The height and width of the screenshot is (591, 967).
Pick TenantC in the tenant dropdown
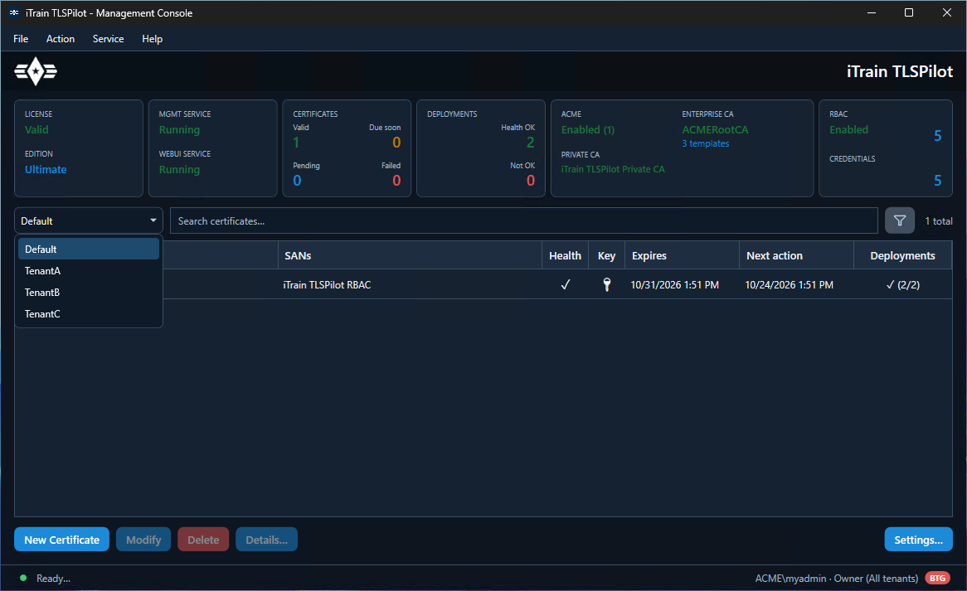pos(89,313)
